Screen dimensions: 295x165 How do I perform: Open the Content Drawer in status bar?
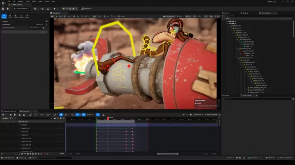[x=7, y=158]
